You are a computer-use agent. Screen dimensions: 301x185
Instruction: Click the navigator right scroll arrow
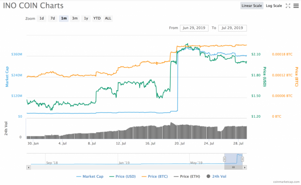[244, 167]
